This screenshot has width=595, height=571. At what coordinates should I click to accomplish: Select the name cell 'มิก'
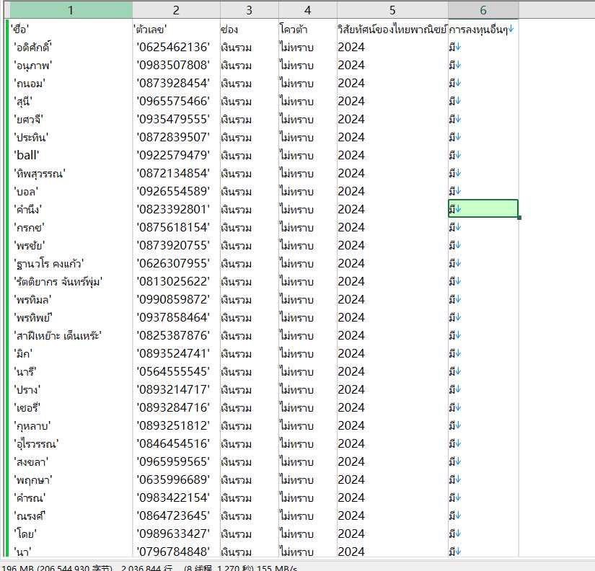(71, 353)
